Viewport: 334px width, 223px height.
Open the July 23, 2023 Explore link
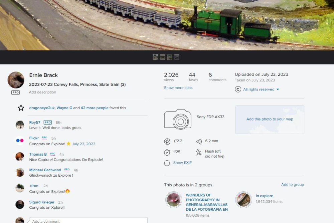point(83,144)
